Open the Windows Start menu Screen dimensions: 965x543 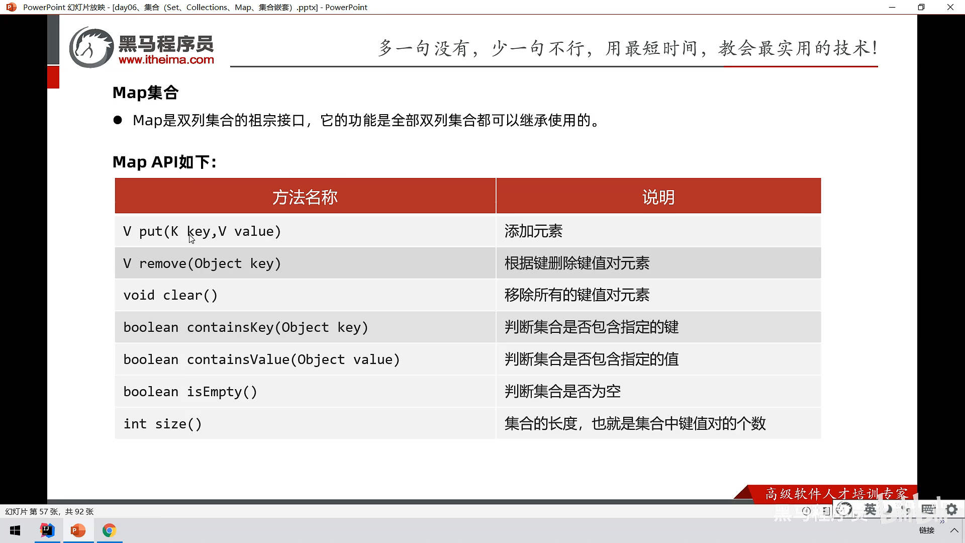[15, 530]
